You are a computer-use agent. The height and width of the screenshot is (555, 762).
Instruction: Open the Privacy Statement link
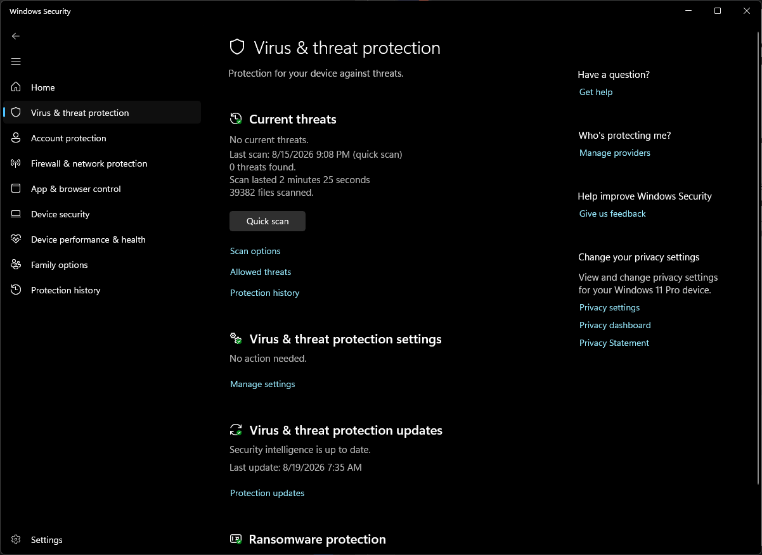pyautogui.click(x=614, y=343)
